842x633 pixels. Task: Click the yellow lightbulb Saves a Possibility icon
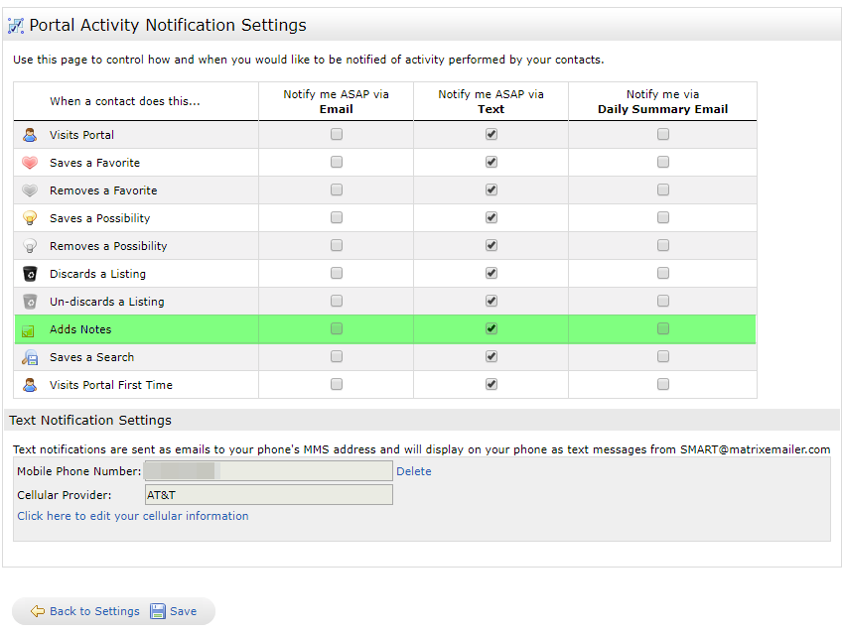pos(30,218)
